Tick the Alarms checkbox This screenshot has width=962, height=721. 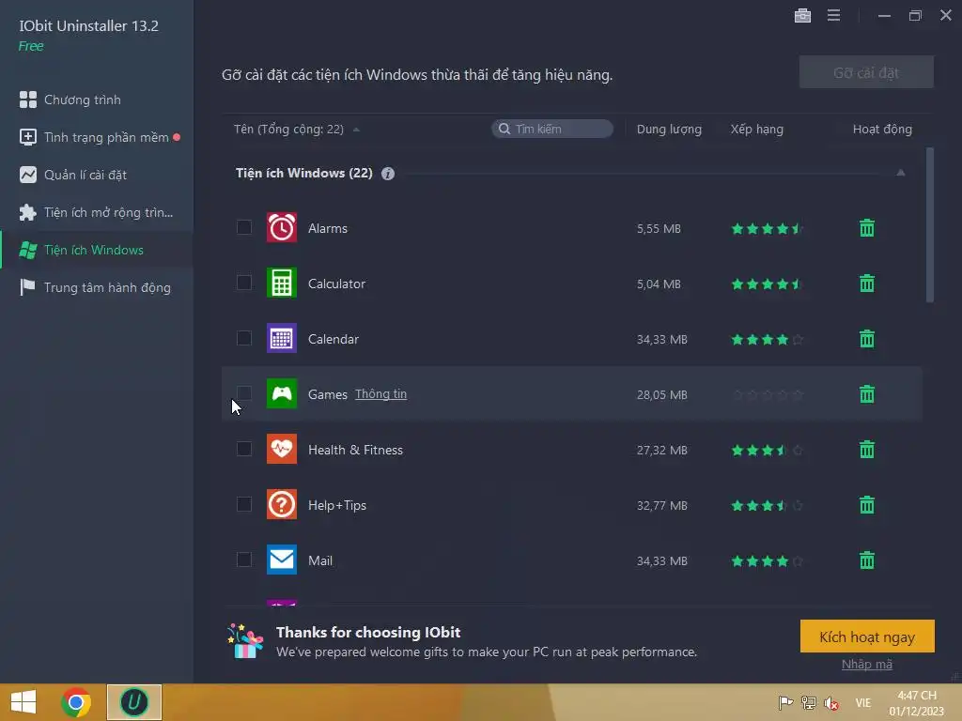coord(244,227)
